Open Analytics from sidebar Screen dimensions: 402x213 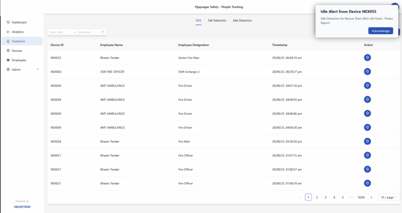[18, 32]
